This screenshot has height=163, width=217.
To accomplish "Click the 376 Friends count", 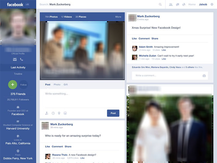I will pos(18,94).
